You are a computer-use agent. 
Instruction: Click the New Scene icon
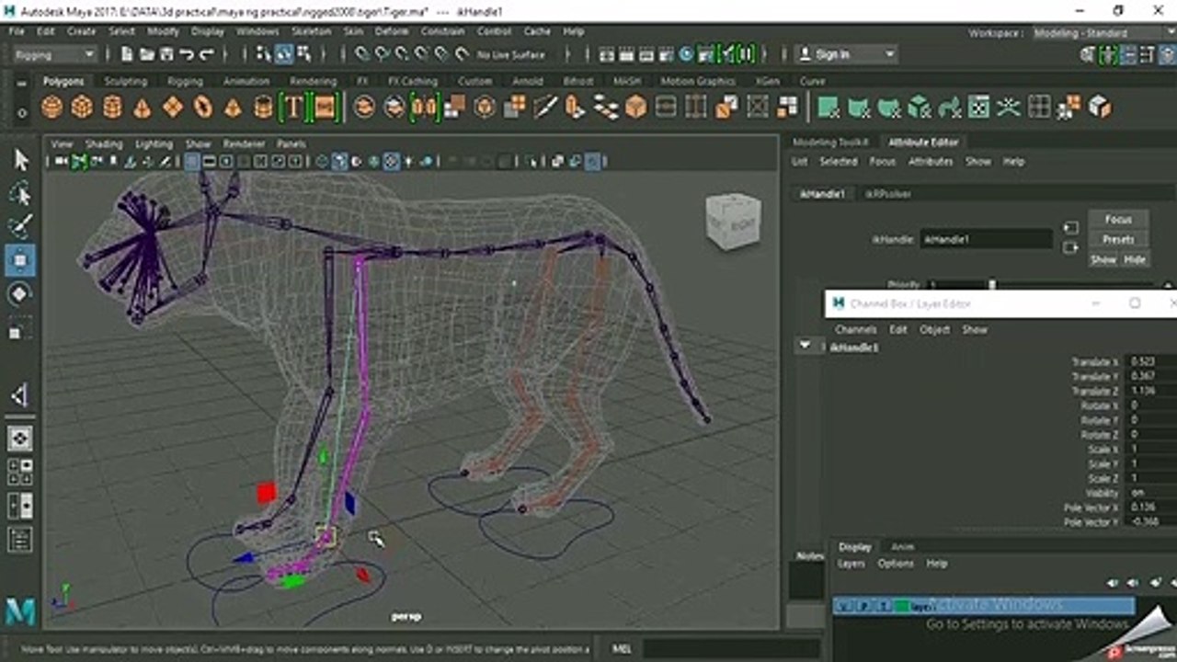(127, 54)
